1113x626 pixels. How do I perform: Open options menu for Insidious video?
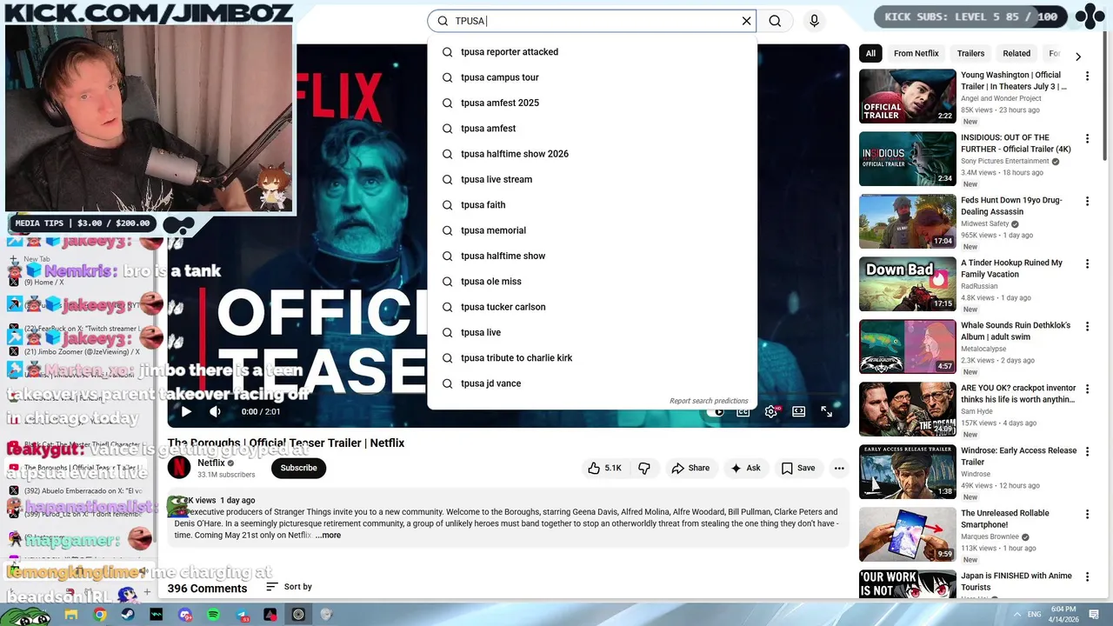[x=1087, y=139]
